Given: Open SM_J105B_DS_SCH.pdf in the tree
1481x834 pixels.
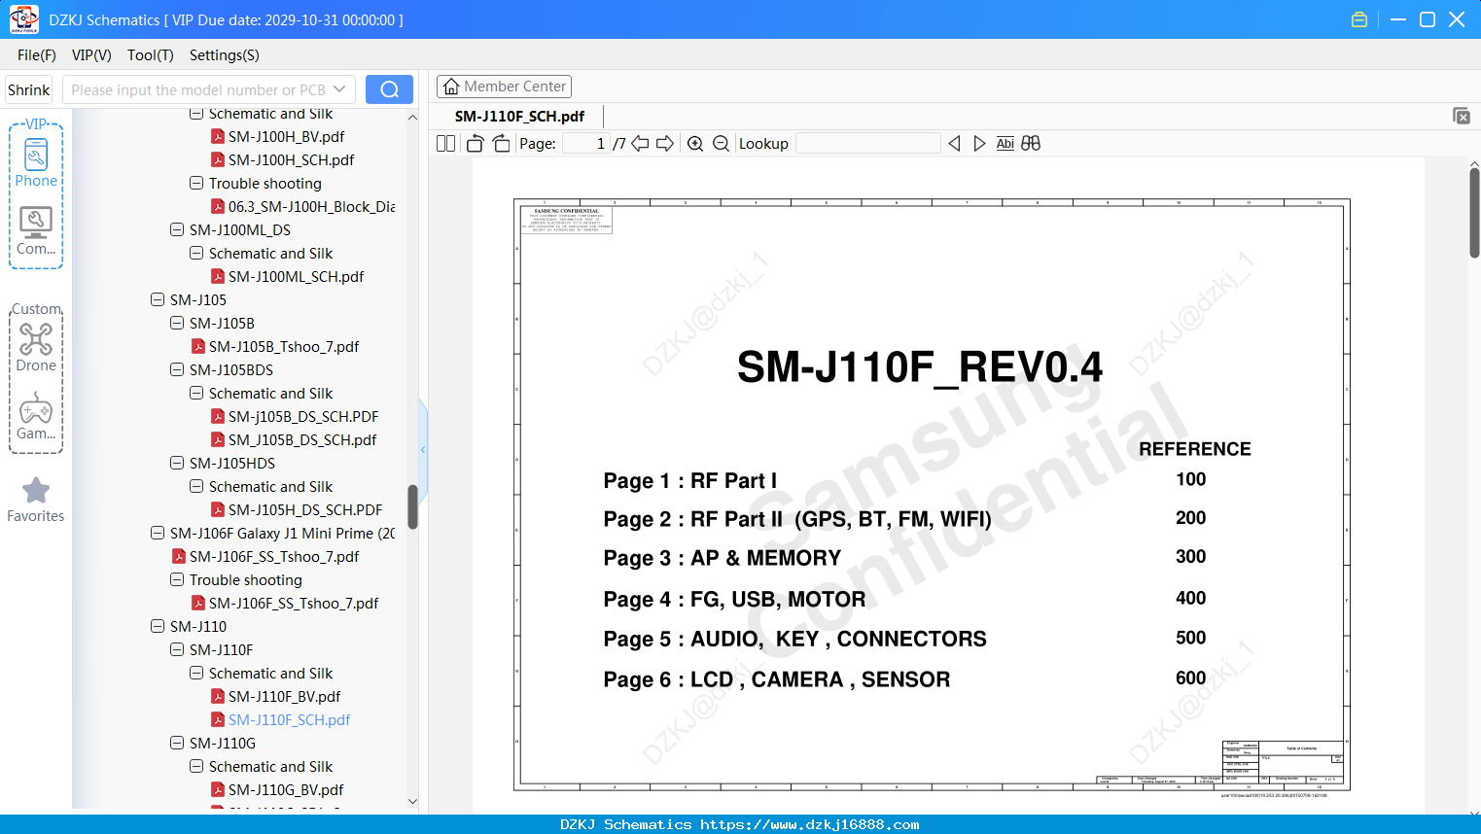Looking at the screenshot, I should pos(302,439).
